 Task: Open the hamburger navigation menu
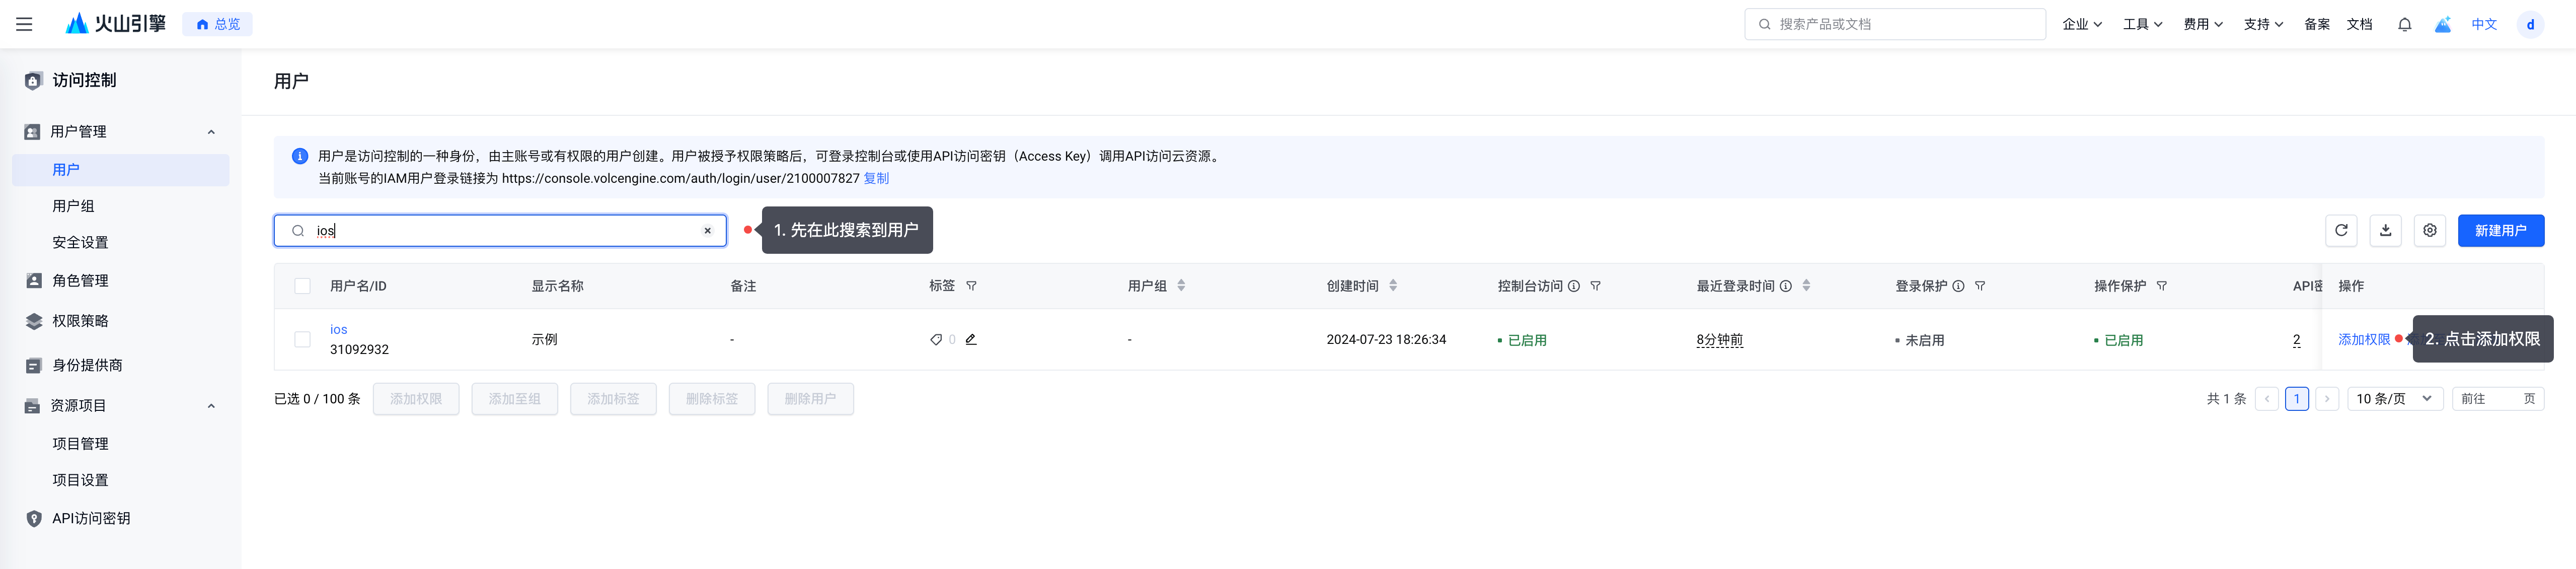pos(24,24)
